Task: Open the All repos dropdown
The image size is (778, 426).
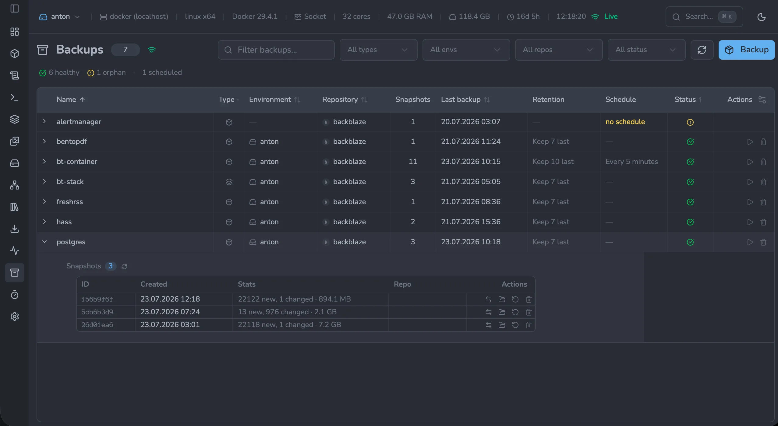Action: (x=559, y=50)
